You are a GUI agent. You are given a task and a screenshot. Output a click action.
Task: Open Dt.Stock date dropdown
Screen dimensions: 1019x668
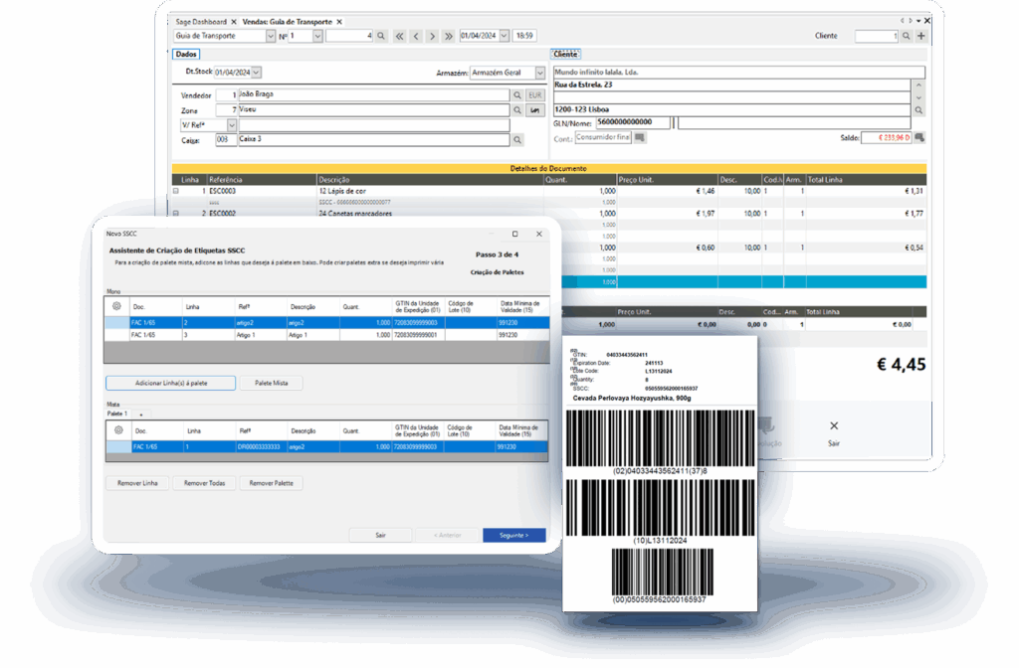point(257,72)
